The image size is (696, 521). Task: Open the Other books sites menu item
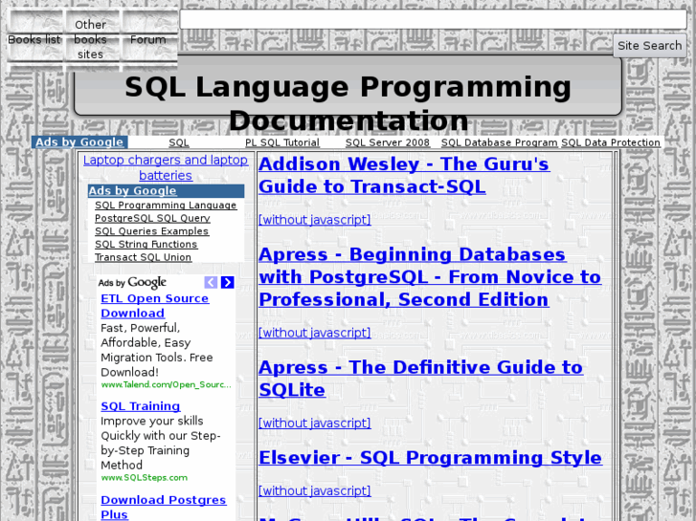tap(90, 39)
